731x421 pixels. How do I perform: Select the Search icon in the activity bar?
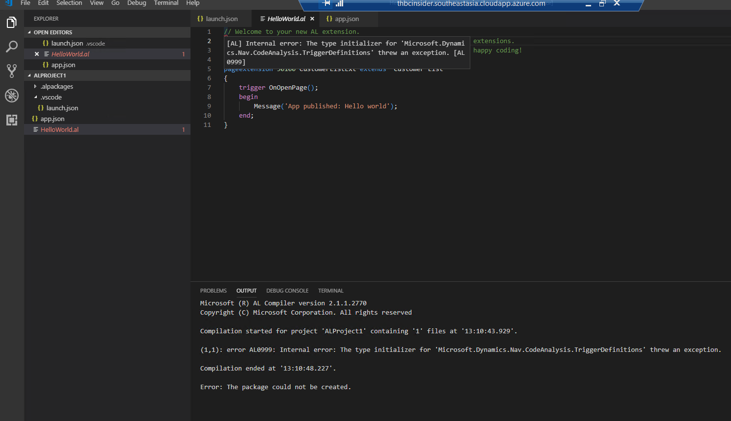coord(11,47)
